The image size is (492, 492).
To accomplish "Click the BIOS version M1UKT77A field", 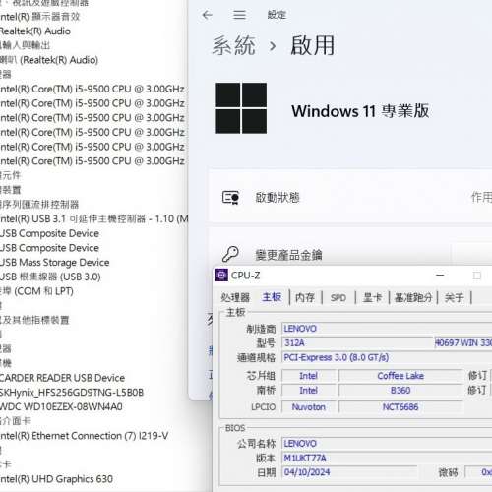I will click(387, 458).
